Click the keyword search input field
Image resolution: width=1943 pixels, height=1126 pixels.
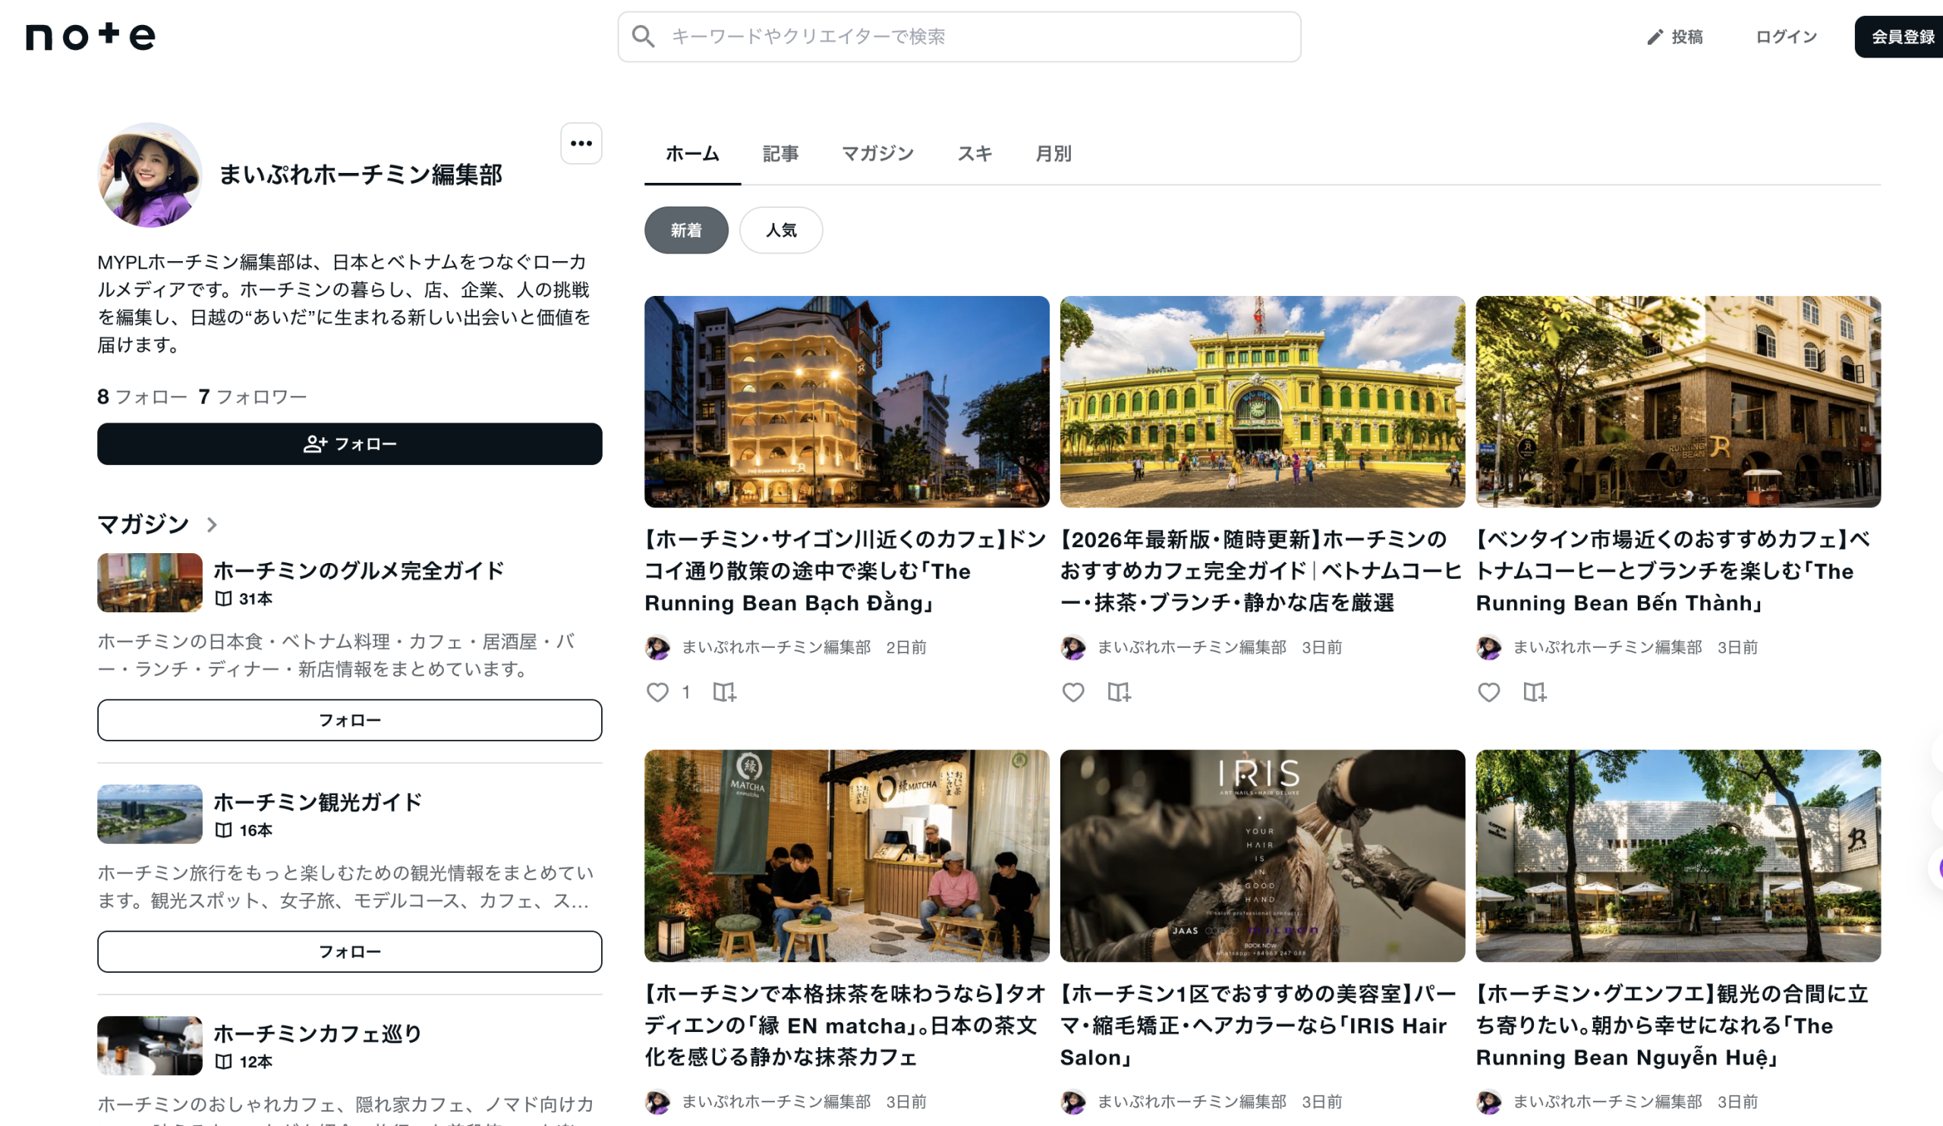tap(959, 37)
